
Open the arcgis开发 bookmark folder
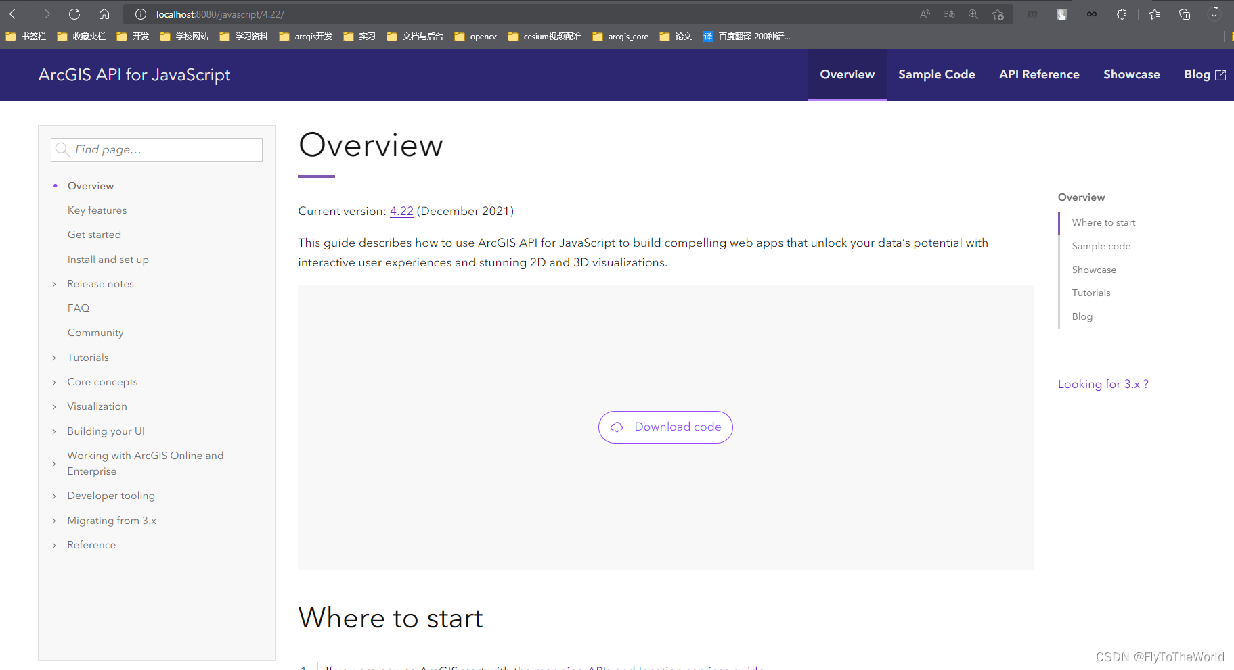point(306,37)
